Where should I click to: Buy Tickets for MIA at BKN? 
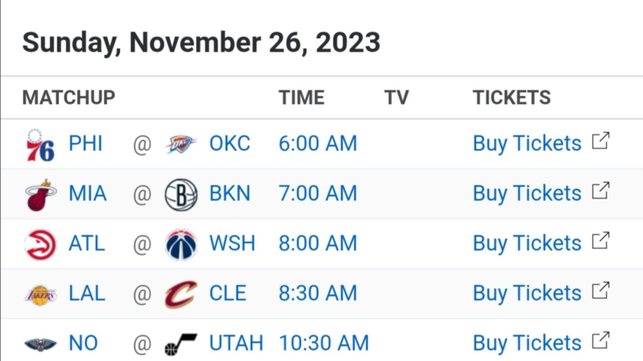527,193
